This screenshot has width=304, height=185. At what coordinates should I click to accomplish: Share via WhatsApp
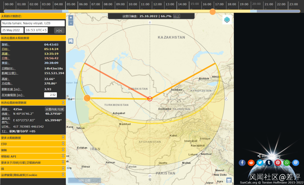point(287,163)
